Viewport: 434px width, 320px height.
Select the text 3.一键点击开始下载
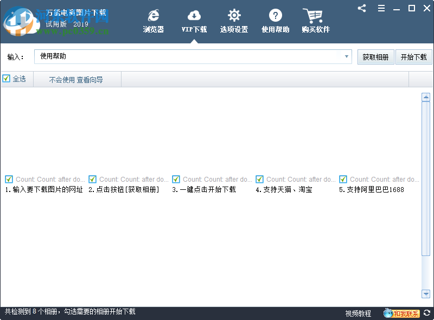click(204, 190)
